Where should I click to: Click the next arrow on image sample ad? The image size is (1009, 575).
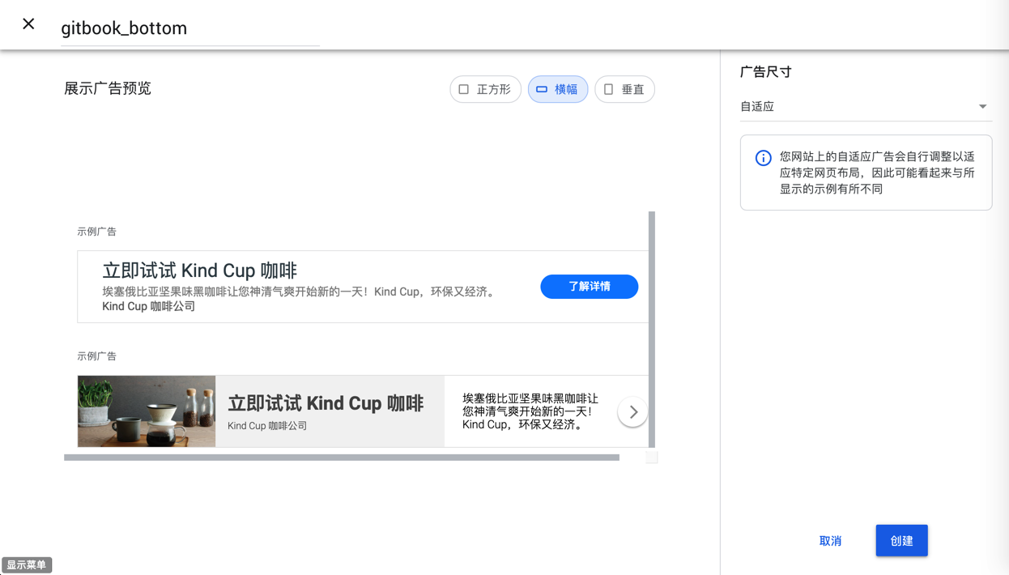632,412
